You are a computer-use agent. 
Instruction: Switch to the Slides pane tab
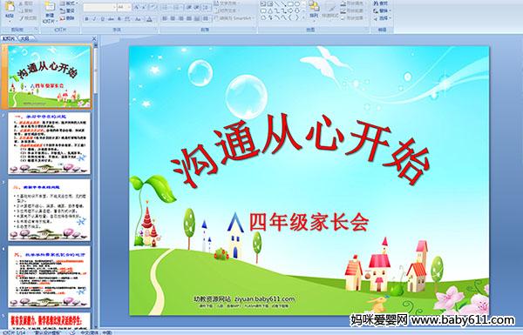[9, 38]
